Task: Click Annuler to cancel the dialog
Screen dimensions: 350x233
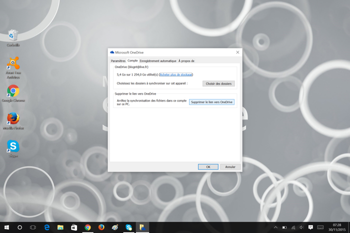Action: click(x=230, y=167)
